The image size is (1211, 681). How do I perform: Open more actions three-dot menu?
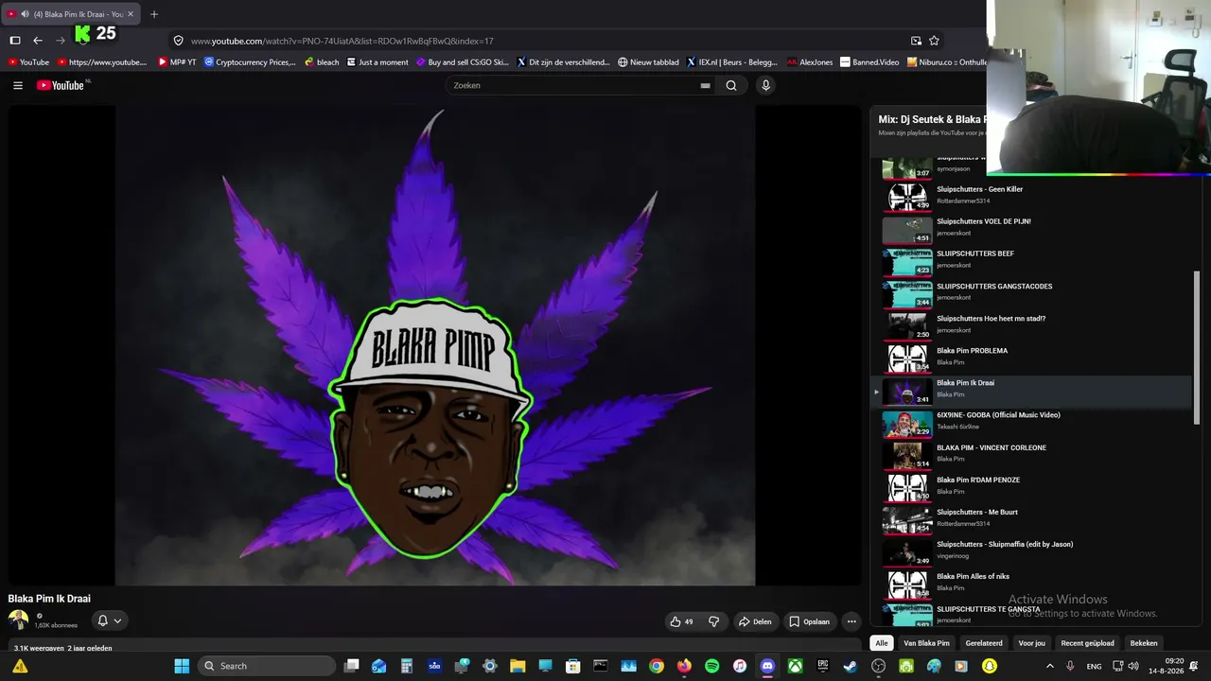tap(851, 621)
